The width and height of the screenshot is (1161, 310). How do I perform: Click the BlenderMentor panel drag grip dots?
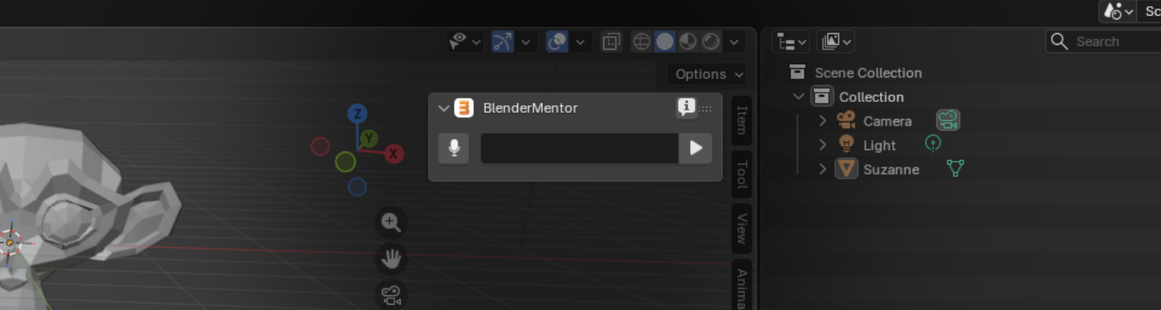pos(705,108)
